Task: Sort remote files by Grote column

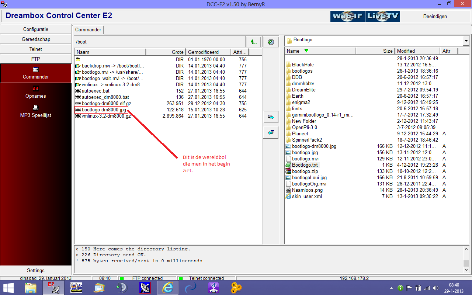Action: 166,52
